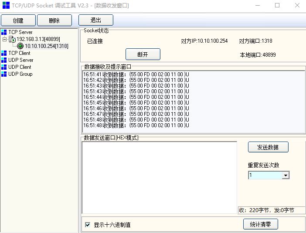
Task: Click the UDP Server grid icon
Action: (x=4, y=60)
